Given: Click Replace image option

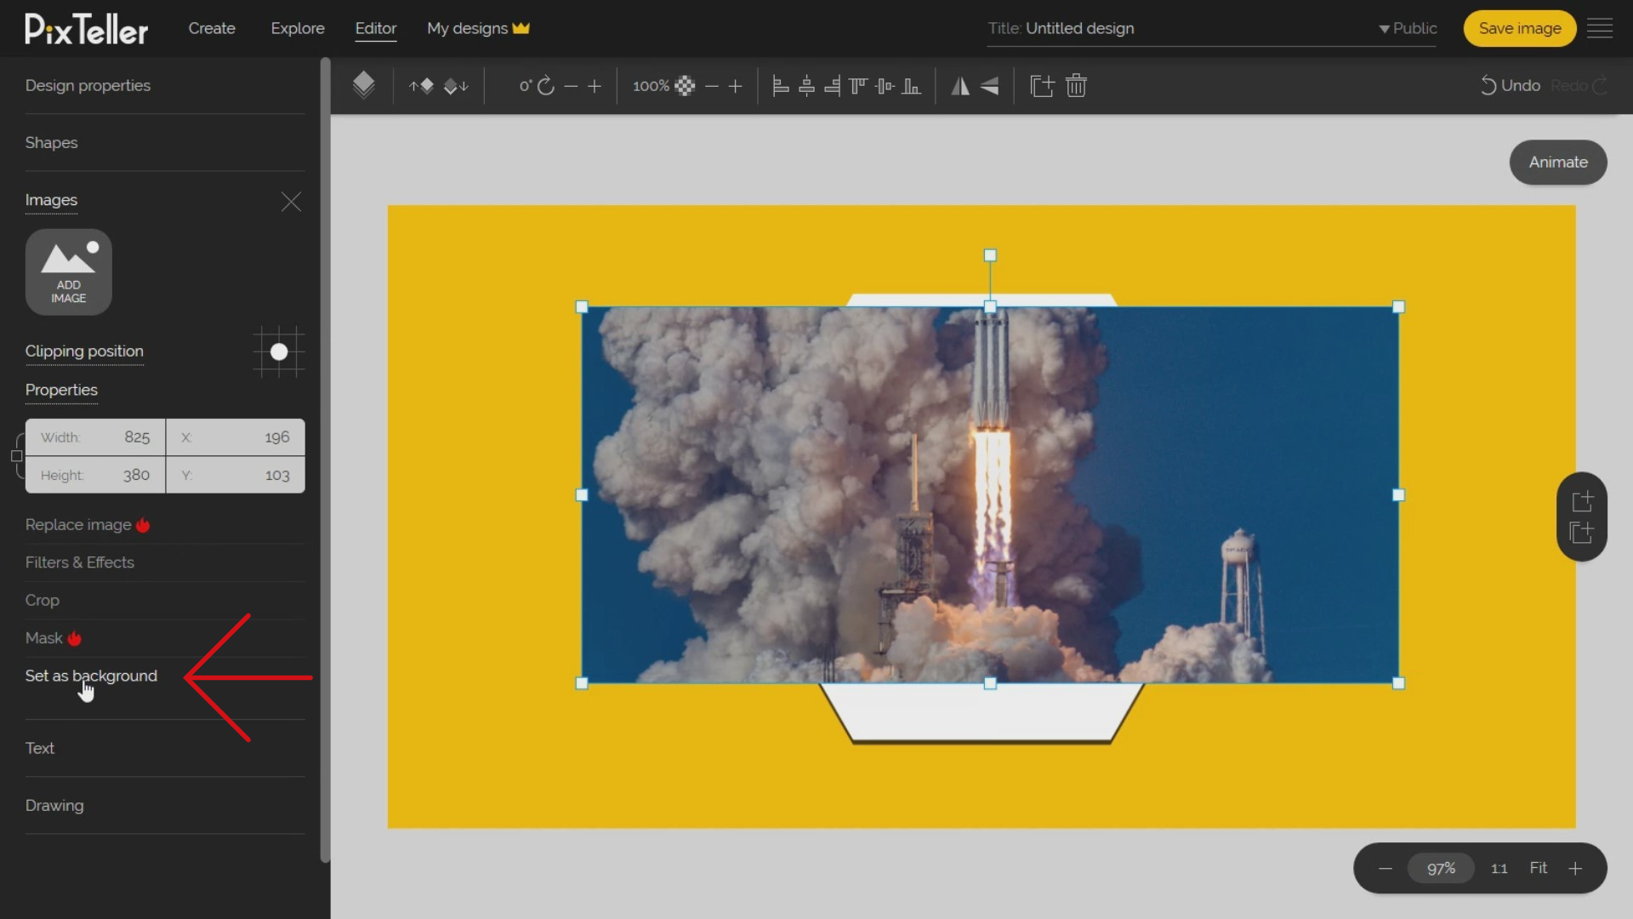Looking at the screenshot, I should pyautogui.click(x=88, y=525).
